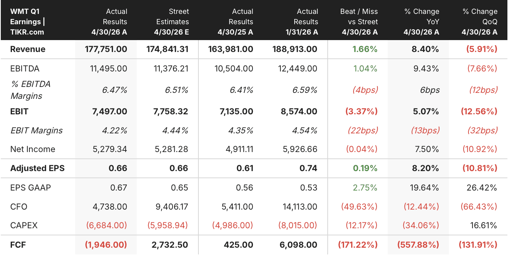509x262 pixels.
Task: Select the 'Revenue' row label
Action: click(28, 49)
